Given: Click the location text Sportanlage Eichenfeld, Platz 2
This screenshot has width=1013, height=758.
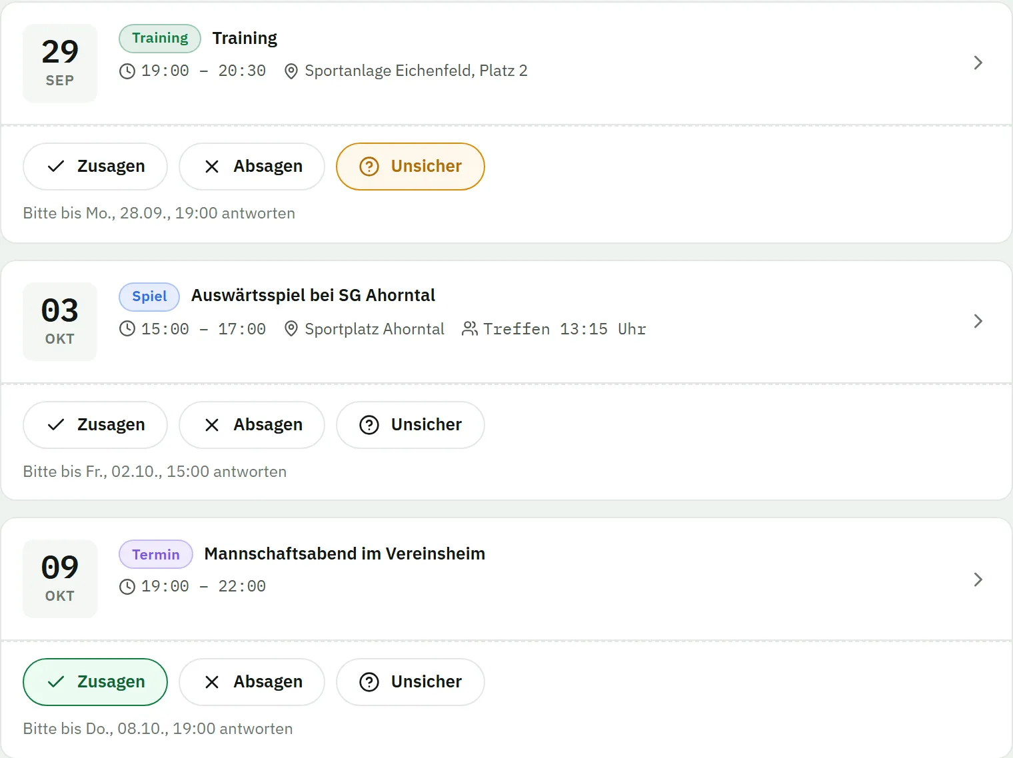Looking at the screenshot, I should (x=416, y=71).
